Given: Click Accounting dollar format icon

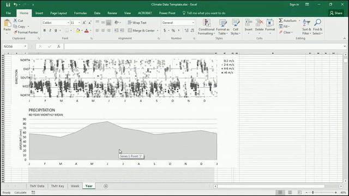Looking at the screenshot, I should [165, 30].
